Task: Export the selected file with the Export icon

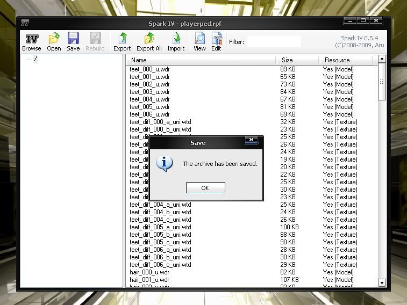Action: pyautogui.click(x=122, y=42)
